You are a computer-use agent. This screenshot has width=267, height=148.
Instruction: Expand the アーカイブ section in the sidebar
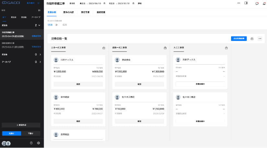tap(40, 62)
